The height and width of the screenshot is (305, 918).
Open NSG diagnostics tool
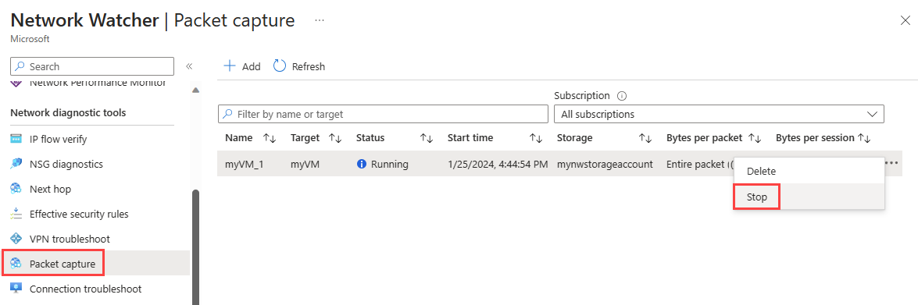click(66, 164)
